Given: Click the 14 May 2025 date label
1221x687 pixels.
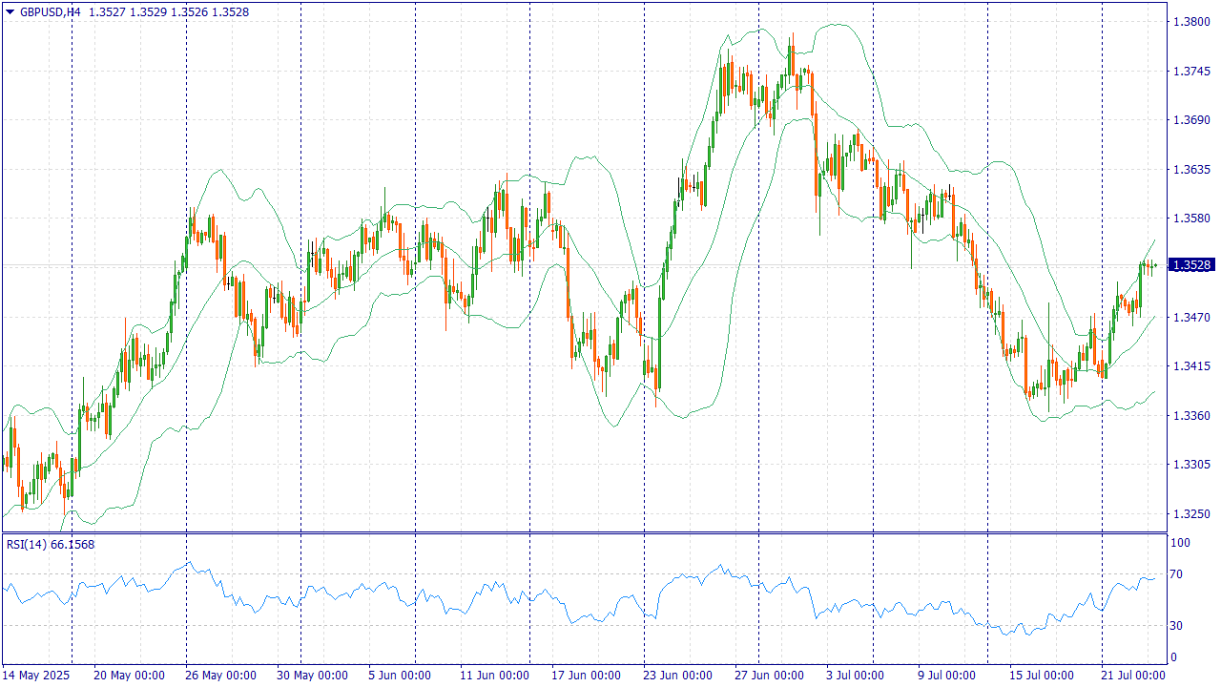Looking at the screenshot, I should tap(36, 676).
